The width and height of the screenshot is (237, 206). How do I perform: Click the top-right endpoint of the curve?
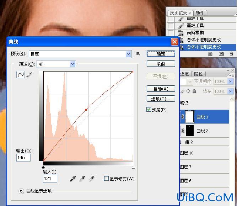[132, 72]
